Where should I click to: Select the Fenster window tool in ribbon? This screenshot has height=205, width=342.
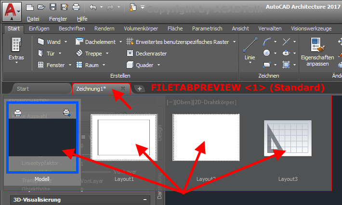pos(51,65)
